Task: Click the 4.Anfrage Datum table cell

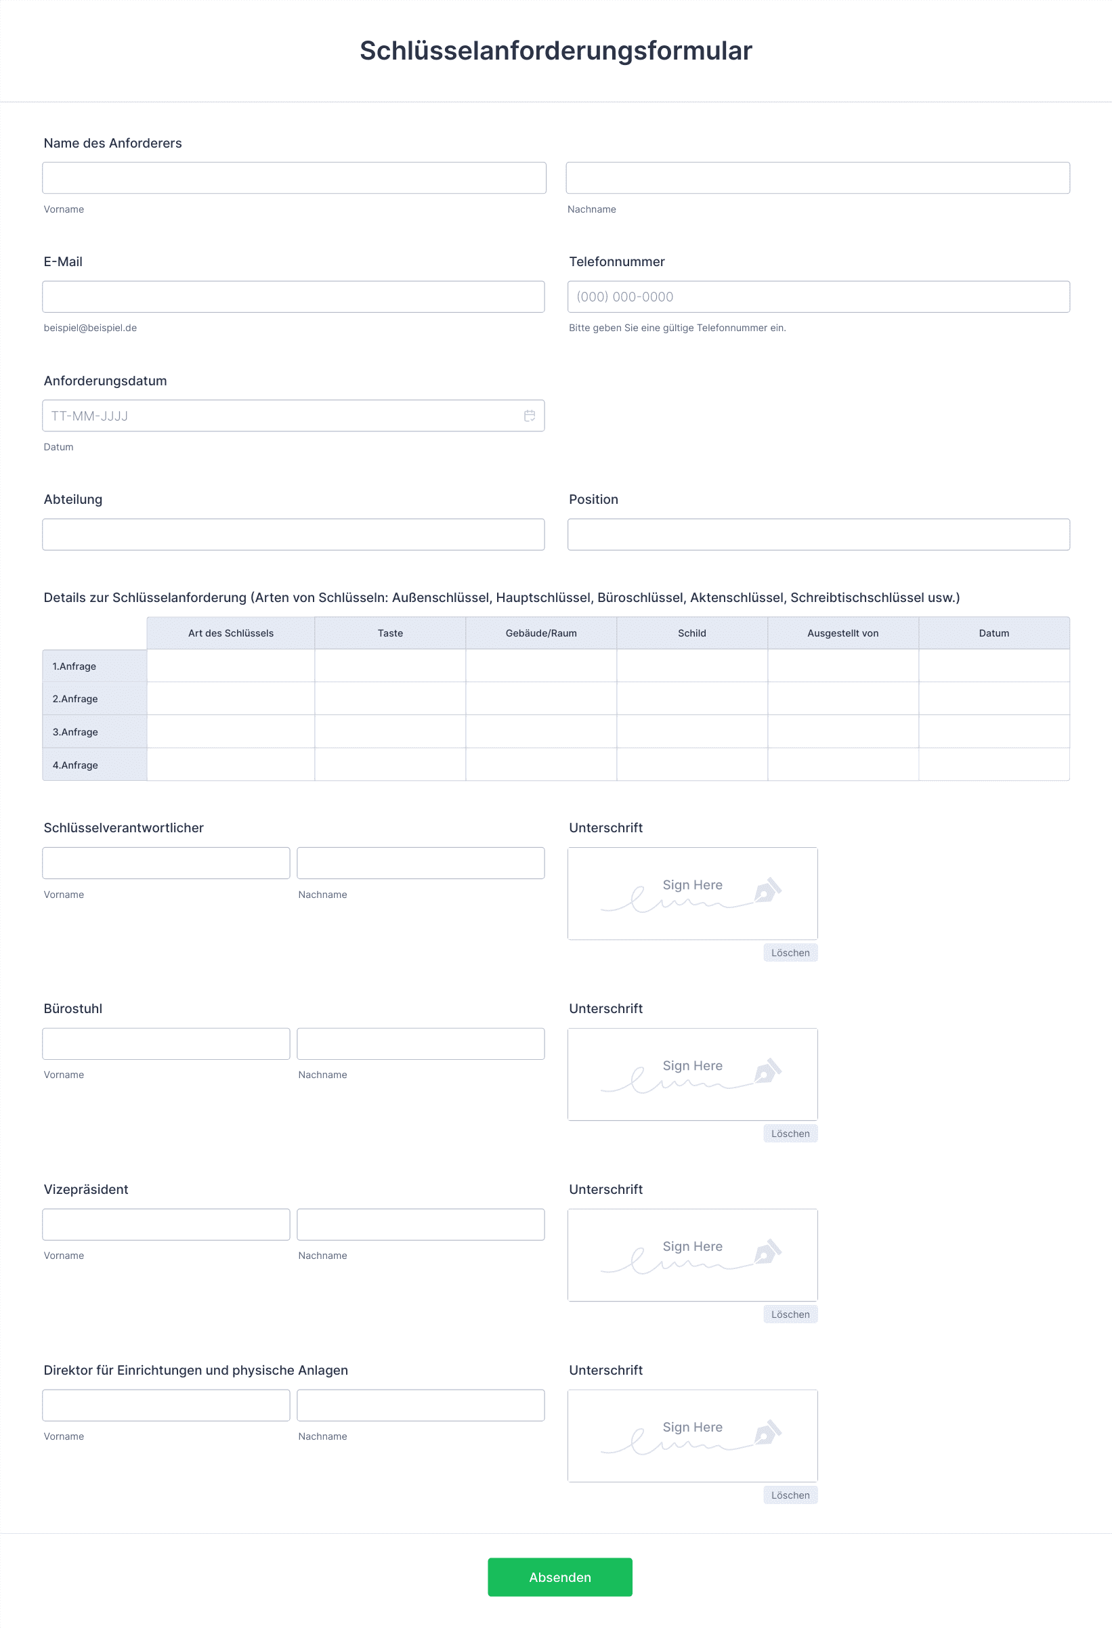Action: point(993,765)
